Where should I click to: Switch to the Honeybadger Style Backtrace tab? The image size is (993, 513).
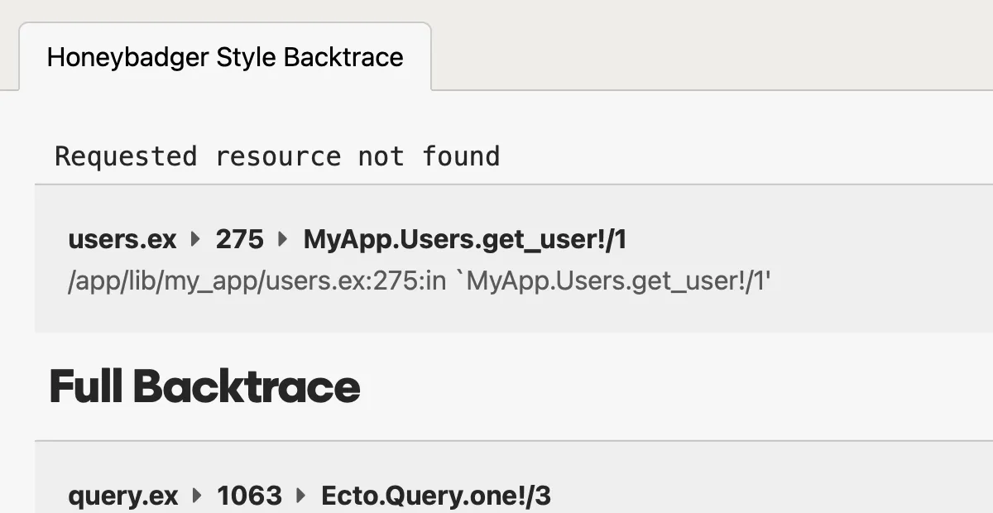[x=225, y=57]
